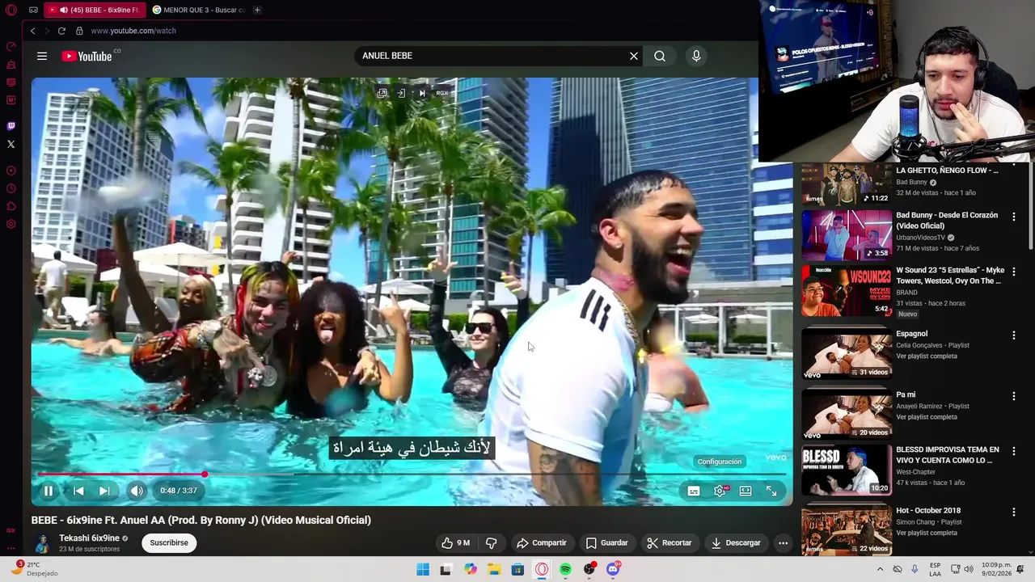Run search with magnifier button

660,56
